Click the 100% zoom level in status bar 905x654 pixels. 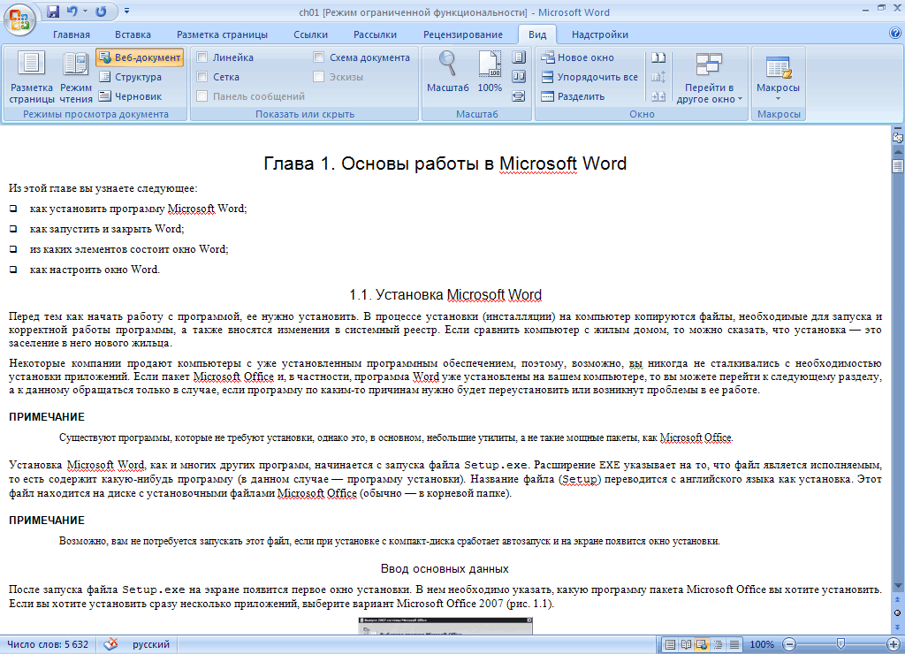(x=762, y=644)
